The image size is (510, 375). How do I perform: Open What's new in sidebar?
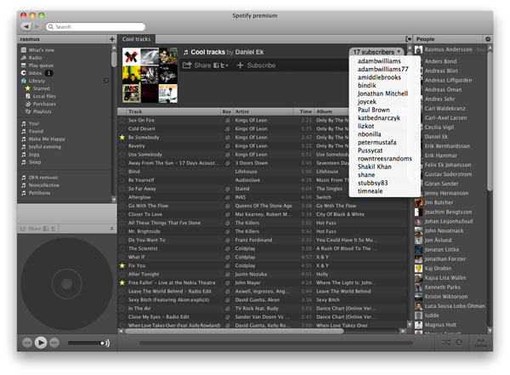pyautogui.click(x=37, y=50)
